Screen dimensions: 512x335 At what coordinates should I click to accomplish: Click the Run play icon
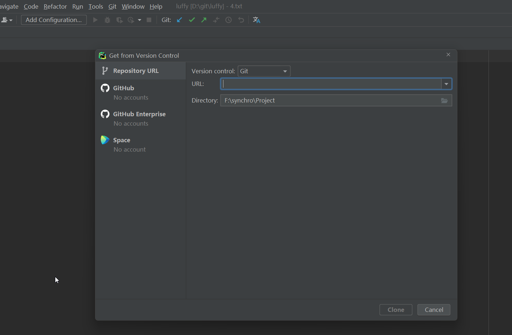(95, 20)
